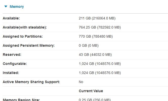Collapse the Memory section triangle
Image resolution: width=168 pixels, height=101 pixels.
6,7
